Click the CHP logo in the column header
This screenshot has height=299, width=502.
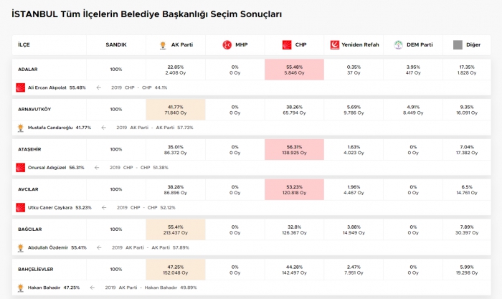click(287, 44)
